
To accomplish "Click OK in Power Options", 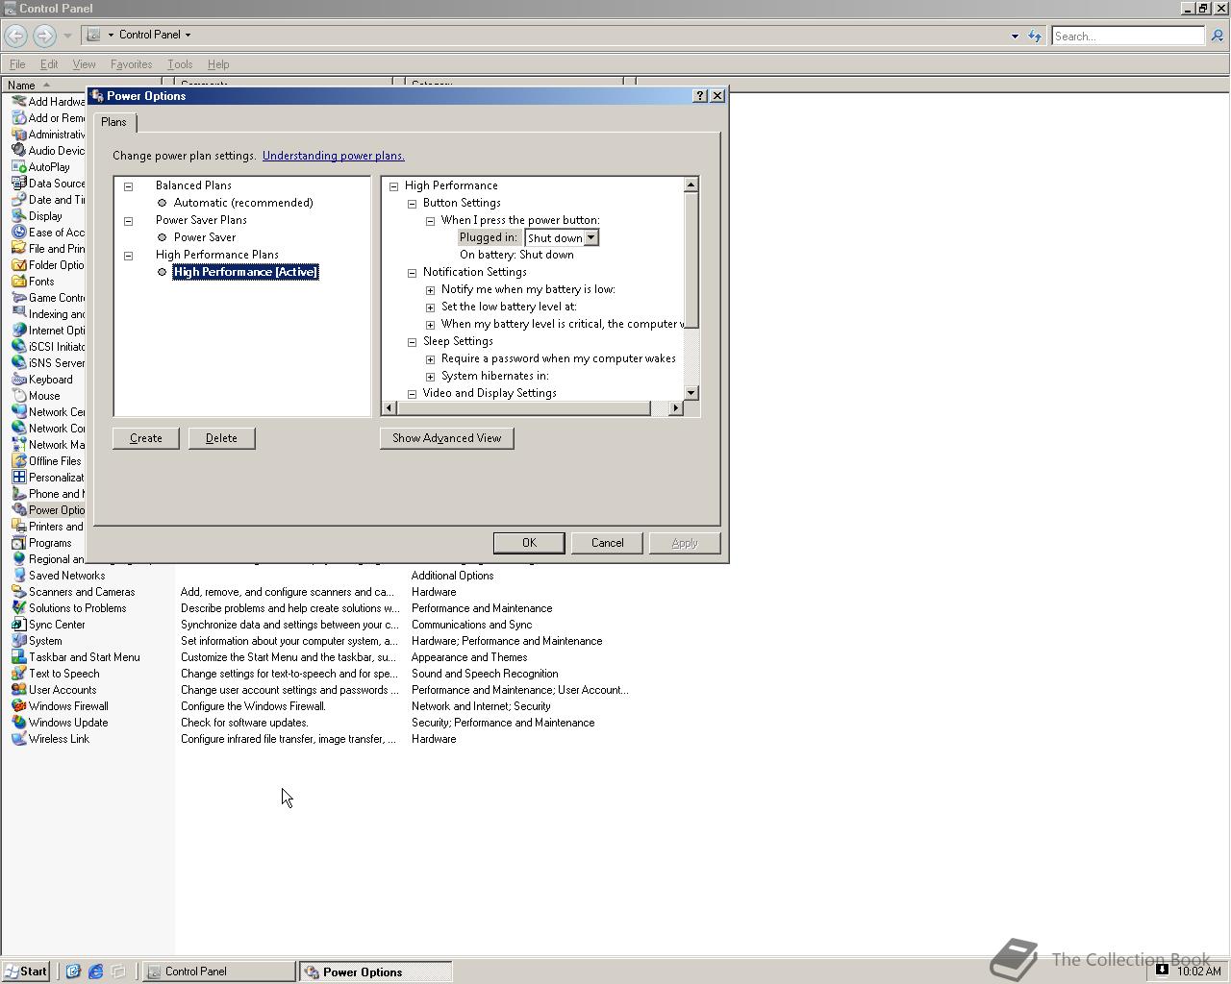I will click(529, 543).
